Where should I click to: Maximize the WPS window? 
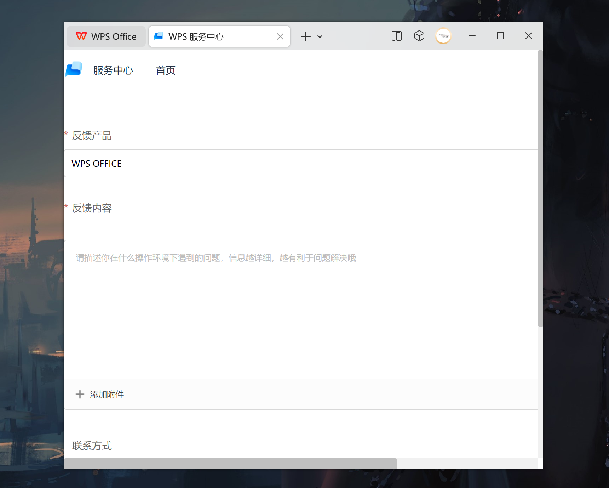pyautogui.click(x=500, y=36)
